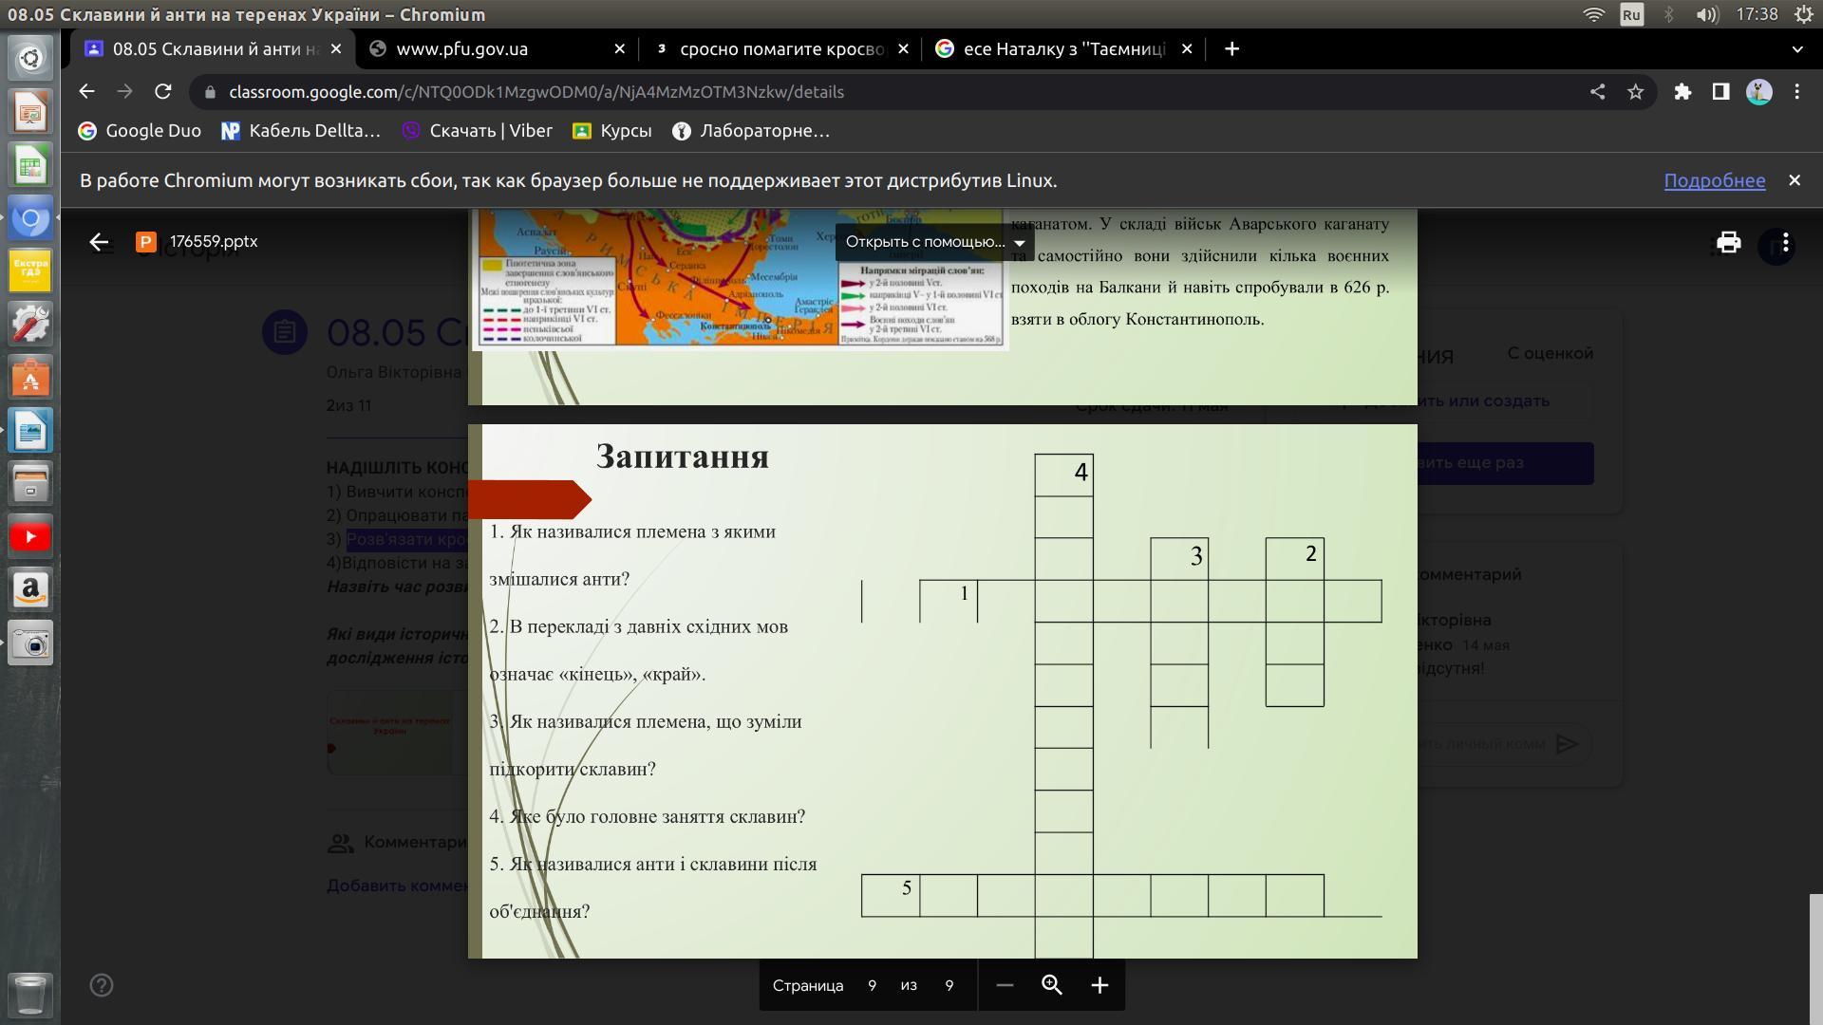Open the system power gear menu

1804,14
